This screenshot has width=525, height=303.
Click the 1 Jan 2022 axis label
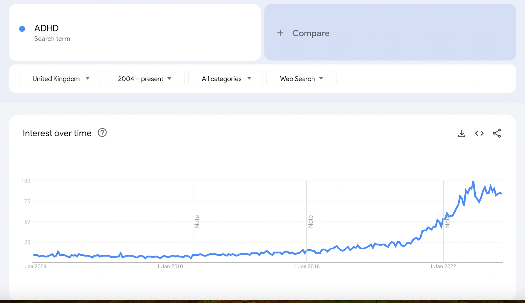point(443,266)
